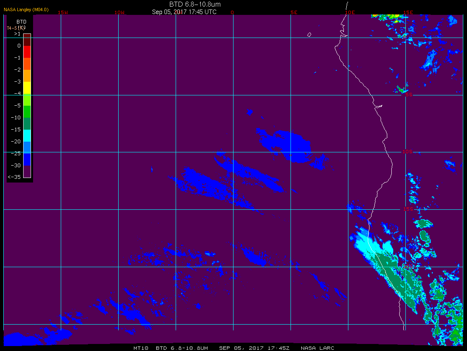The width and height of the screenshot is (467, 351).
Task: Click the '-5' legend value
Action: [x=17, y=106]
